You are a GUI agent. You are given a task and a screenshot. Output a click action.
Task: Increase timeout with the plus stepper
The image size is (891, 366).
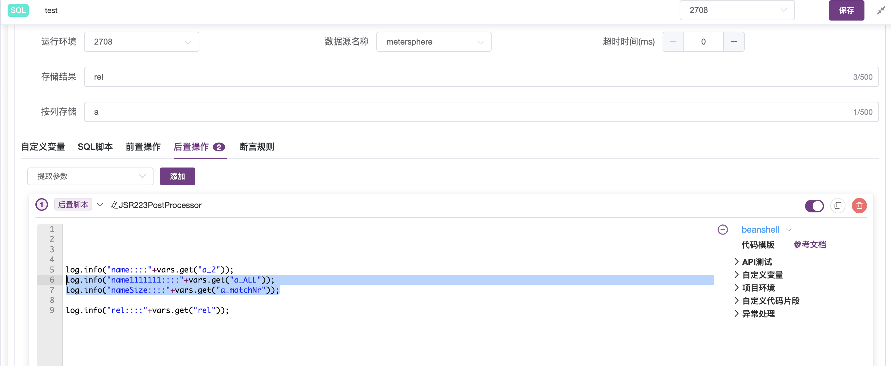(x=734, y=41)
